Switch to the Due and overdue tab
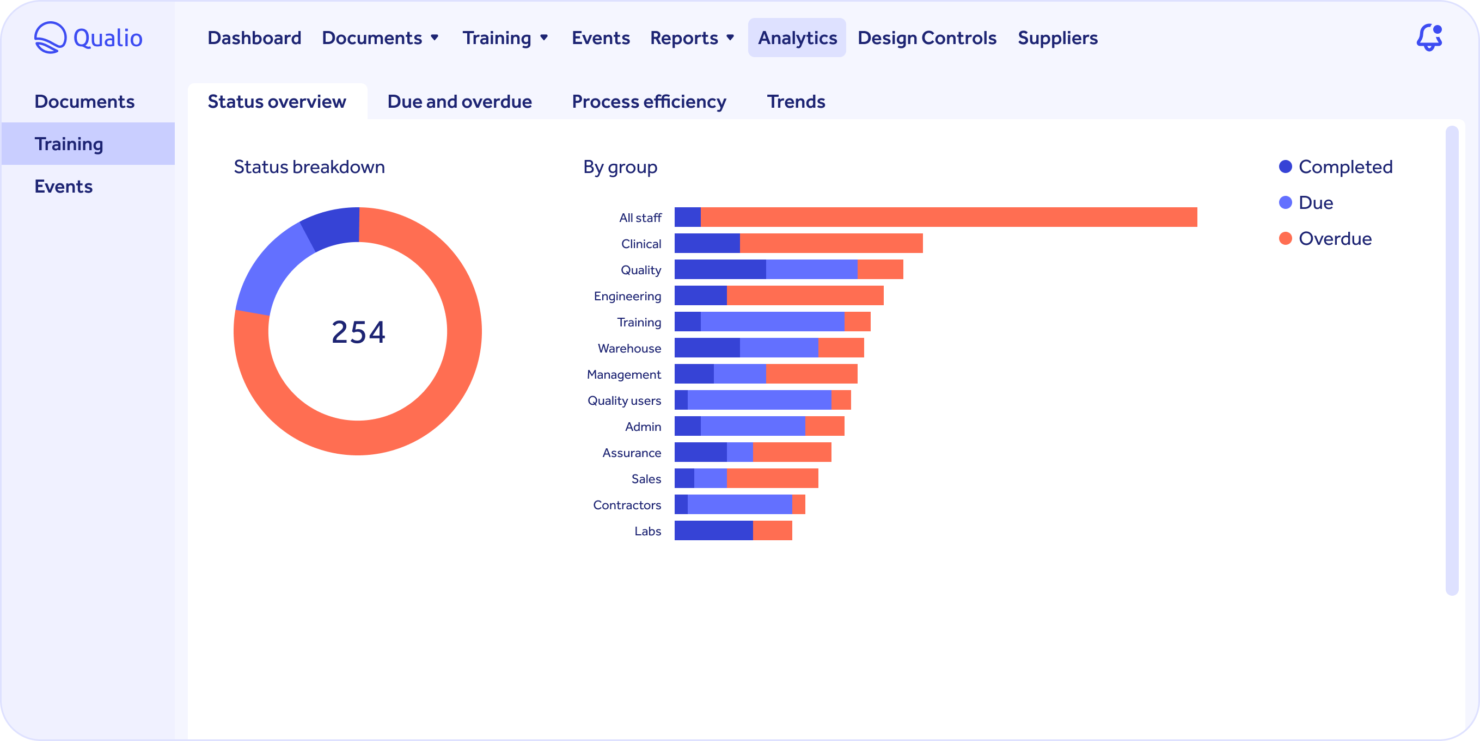This screenshot has width=1480, height=741. [x=459, y=101]
